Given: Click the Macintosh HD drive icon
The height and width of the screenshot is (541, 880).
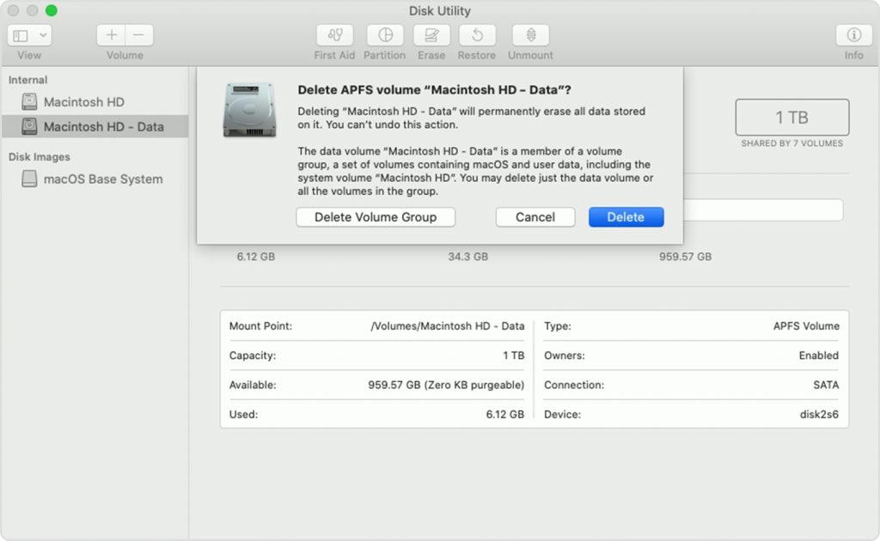Looking at the screenshot, I should click(29, 101).
